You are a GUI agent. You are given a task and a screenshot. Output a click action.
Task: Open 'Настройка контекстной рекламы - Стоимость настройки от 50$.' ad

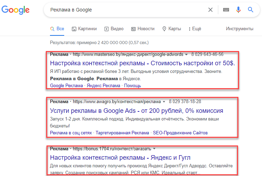click(x=142, y=63)
